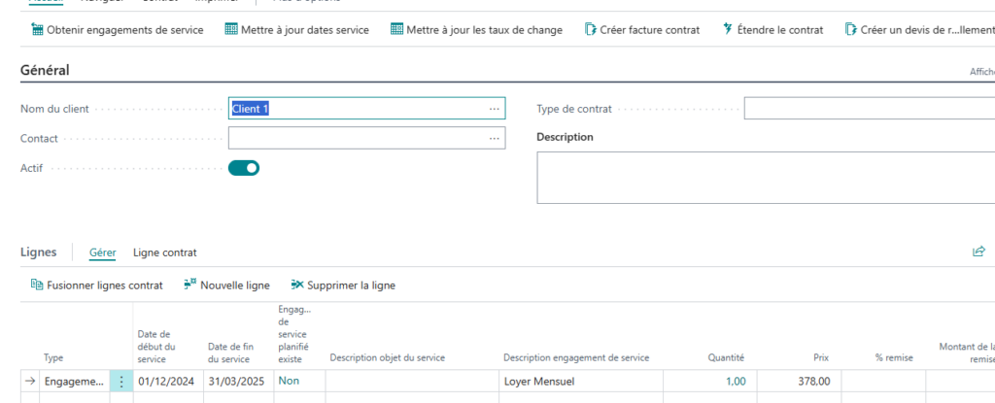
Task: Click the Type de contrat input field
Action: [869, 109]
